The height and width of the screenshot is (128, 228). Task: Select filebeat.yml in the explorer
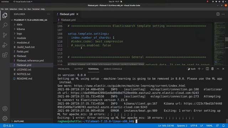tap(32, 65)
